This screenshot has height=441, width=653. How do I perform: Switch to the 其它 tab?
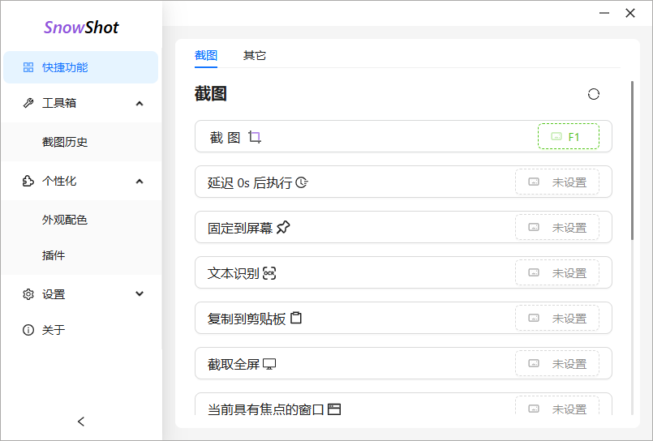255,55
